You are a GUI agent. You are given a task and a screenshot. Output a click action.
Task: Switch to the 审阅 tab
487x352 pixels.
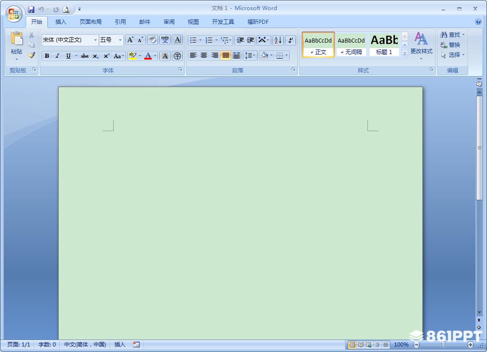(169, 22)
